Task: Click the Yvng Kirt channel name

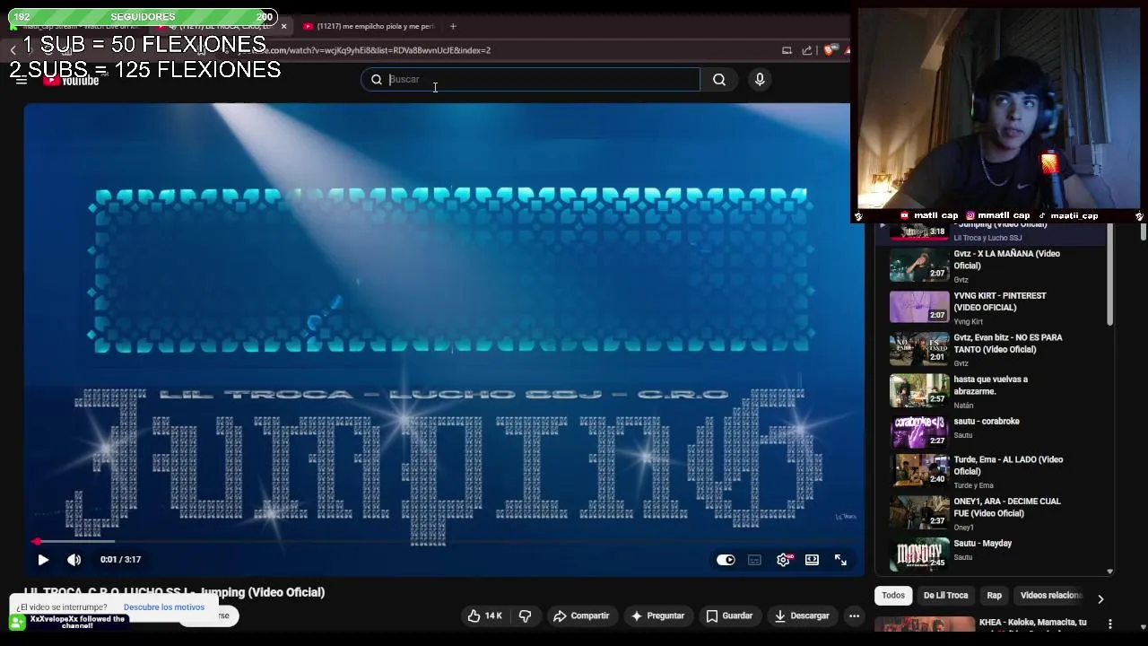Action: pyautogui.click(x=968, y=321)
